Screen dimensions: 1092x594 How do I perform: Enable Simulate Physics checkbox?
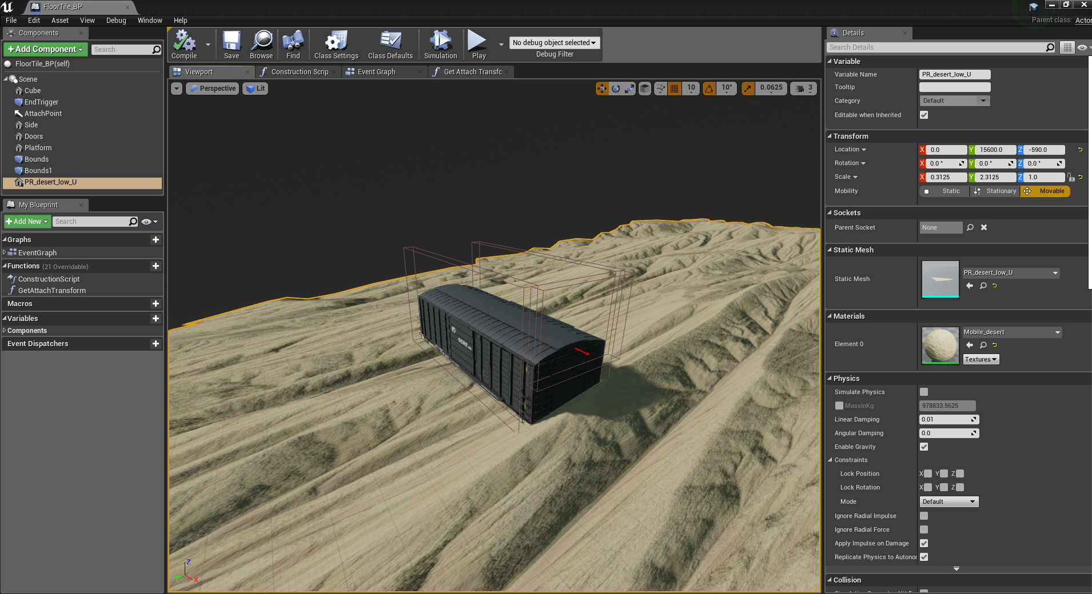(x=924, y=392)
